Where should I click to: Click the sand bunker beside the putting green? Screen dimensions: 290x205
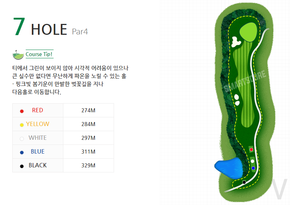tap(236, 41)
